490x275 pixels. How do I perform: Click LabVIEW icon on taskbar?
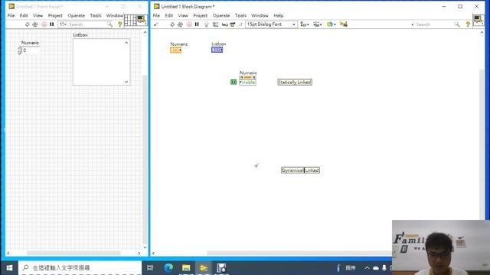[x=204, y=268]
